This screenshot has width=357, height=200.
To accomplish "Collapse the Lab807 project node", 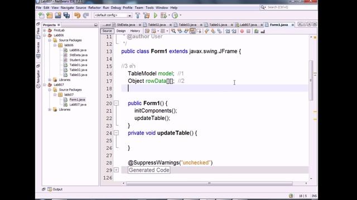I will (x=45, y=85).
